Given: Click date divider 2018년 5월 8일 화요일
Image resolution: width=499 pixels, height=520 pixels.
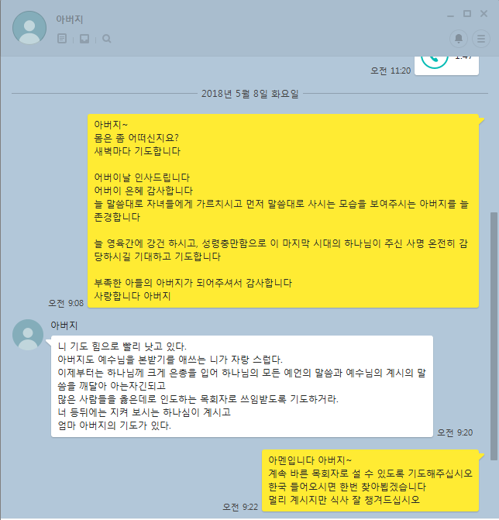Looking at the screenshot, I should (x=250, y=94).
